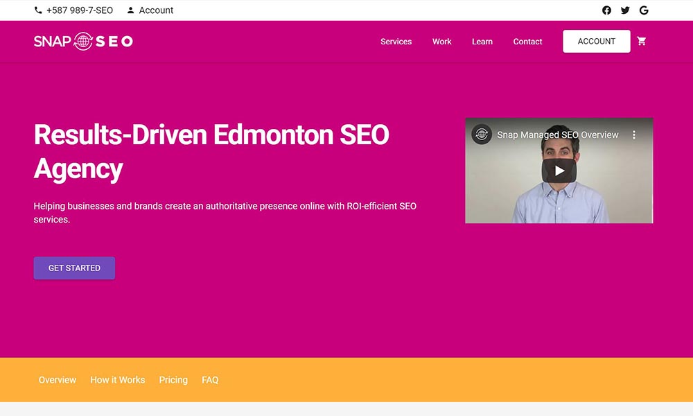This screenshot has height=416, width=693.
Task: Click the Snap SEO globe logo
Action: 83,42
